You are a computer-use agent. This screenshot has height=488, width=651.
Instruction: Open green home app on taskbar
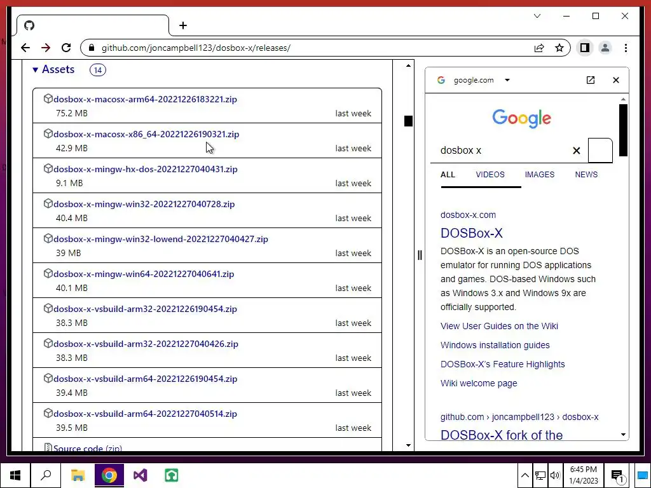171,475
